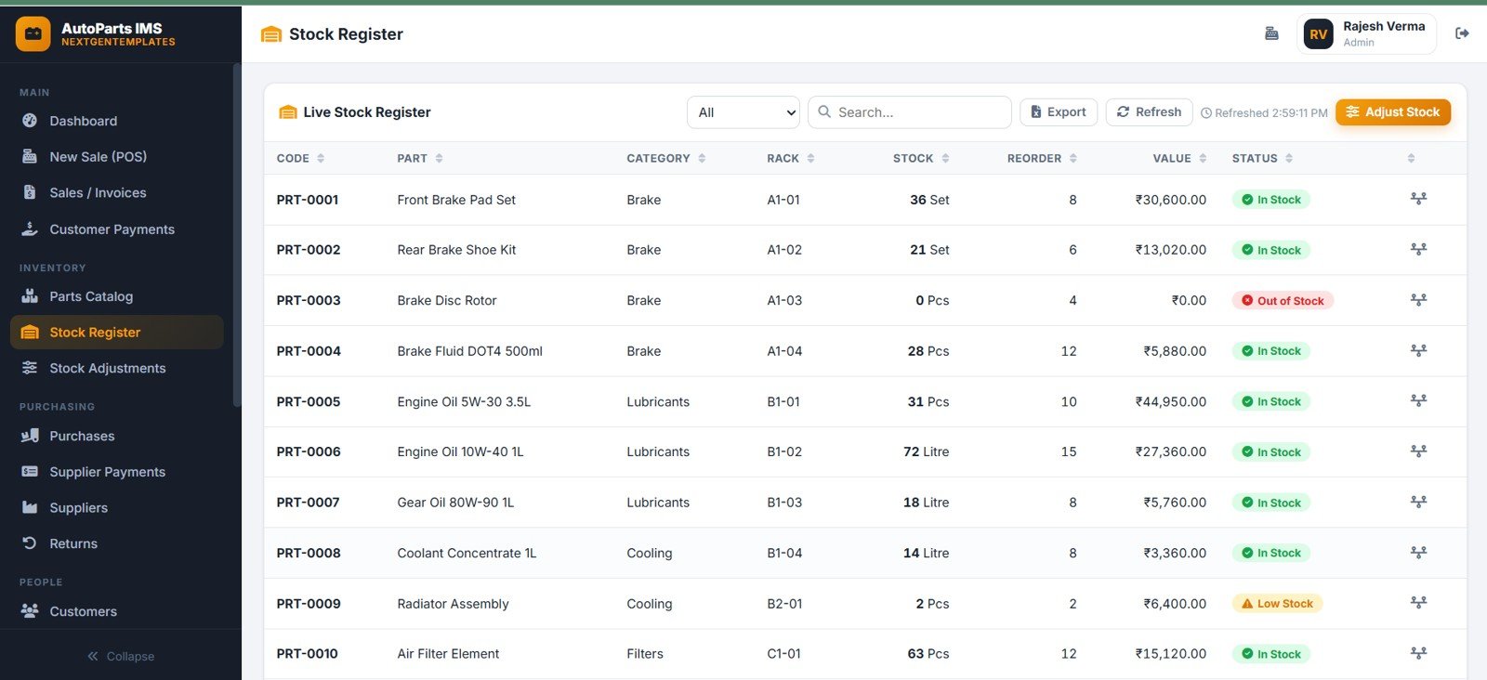Click adjust icon for PRT-0010 Air Filter

point(1418,653)
